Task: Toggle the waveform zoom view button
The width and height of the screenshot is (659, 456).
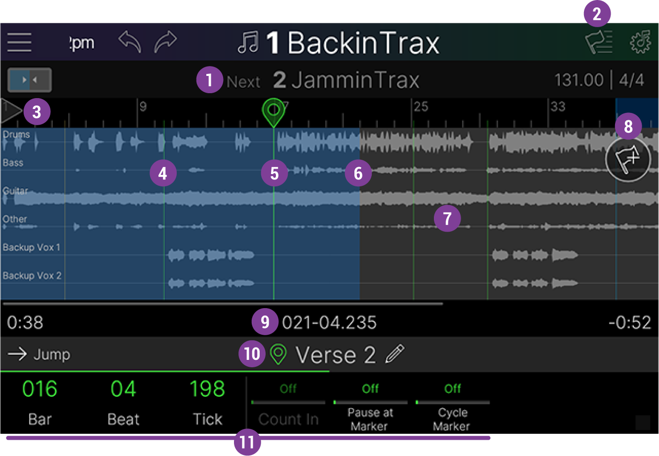Action: point(30,80)
